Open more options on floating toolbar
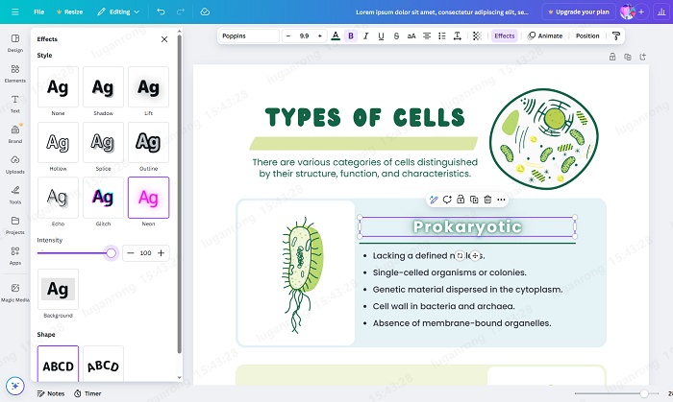The height and width of the screenshot is (402, 673). 502,200
